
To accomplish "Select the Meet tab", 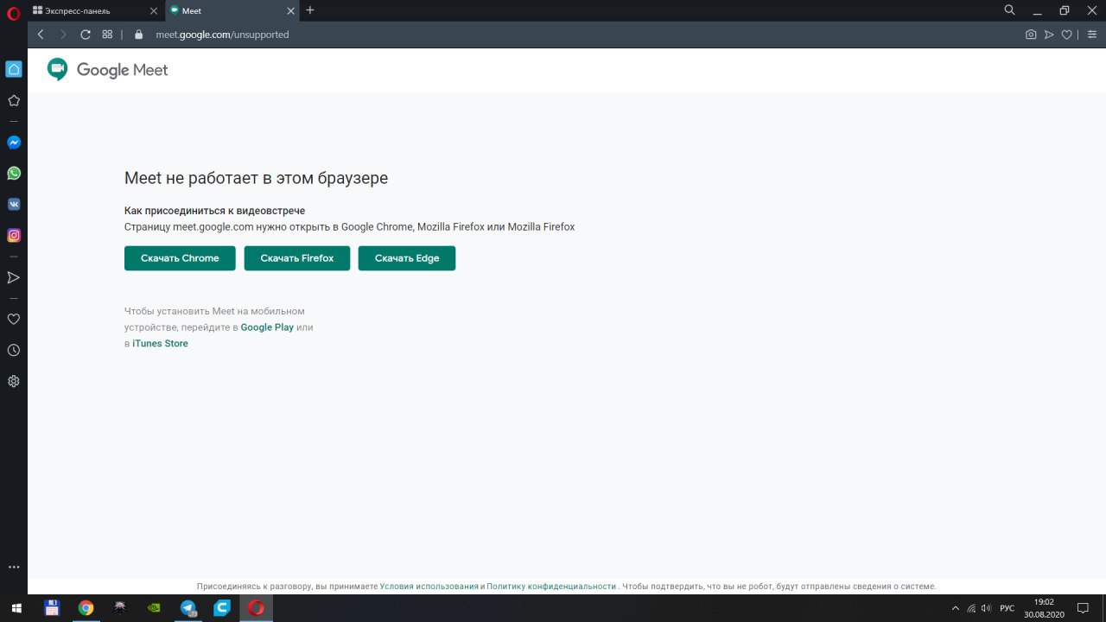I will (232, 11).
